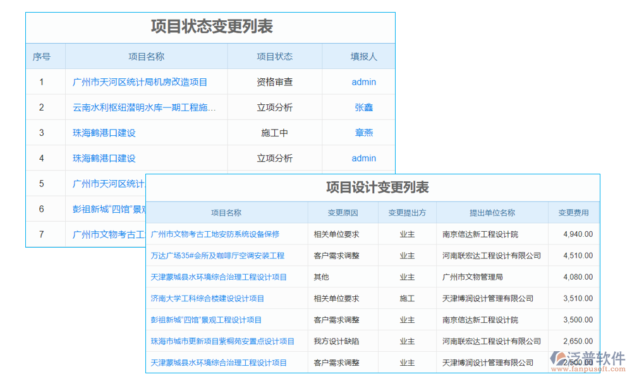Screen dimensions: 632x379
Task: Click filler 张鑫 in row 2
Action: coord(363,107)
